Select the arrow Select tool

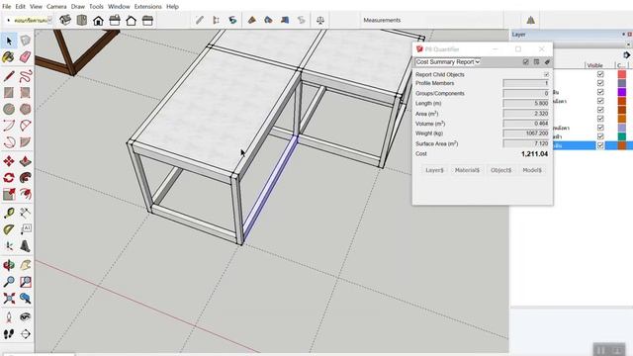(9, 41)
